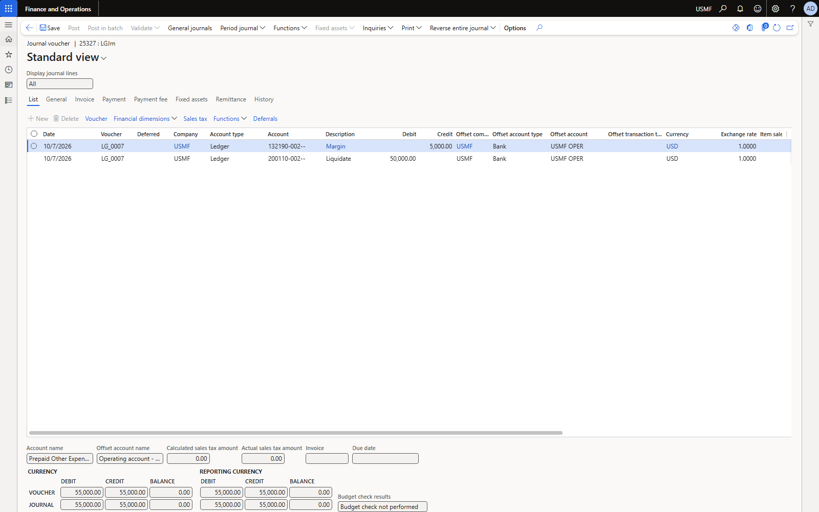The height and width of the screenshot is (512, 819).
Task: Open Deferrals
Action: click(x=265, y=119)
